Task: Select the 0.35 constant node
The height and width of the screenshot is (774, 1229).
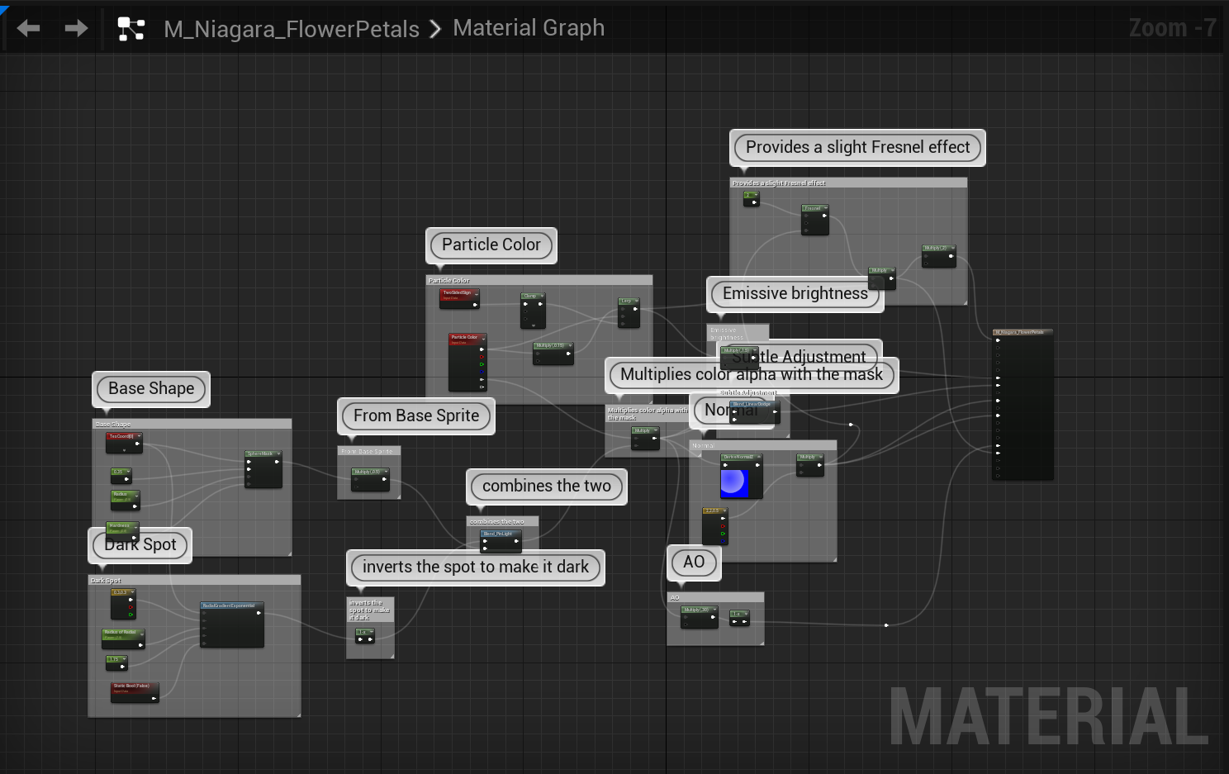Action: (121, 475)
